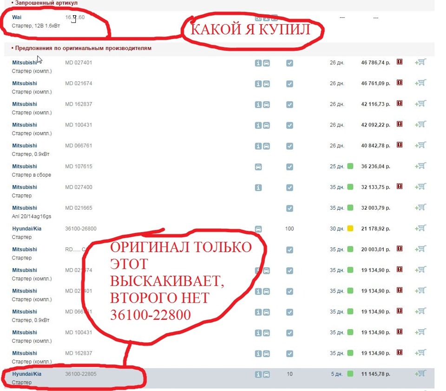Add Hyundai/Kia 36100-22805 starter to cart
Screen dimensions: 446x391
[420, 373]
